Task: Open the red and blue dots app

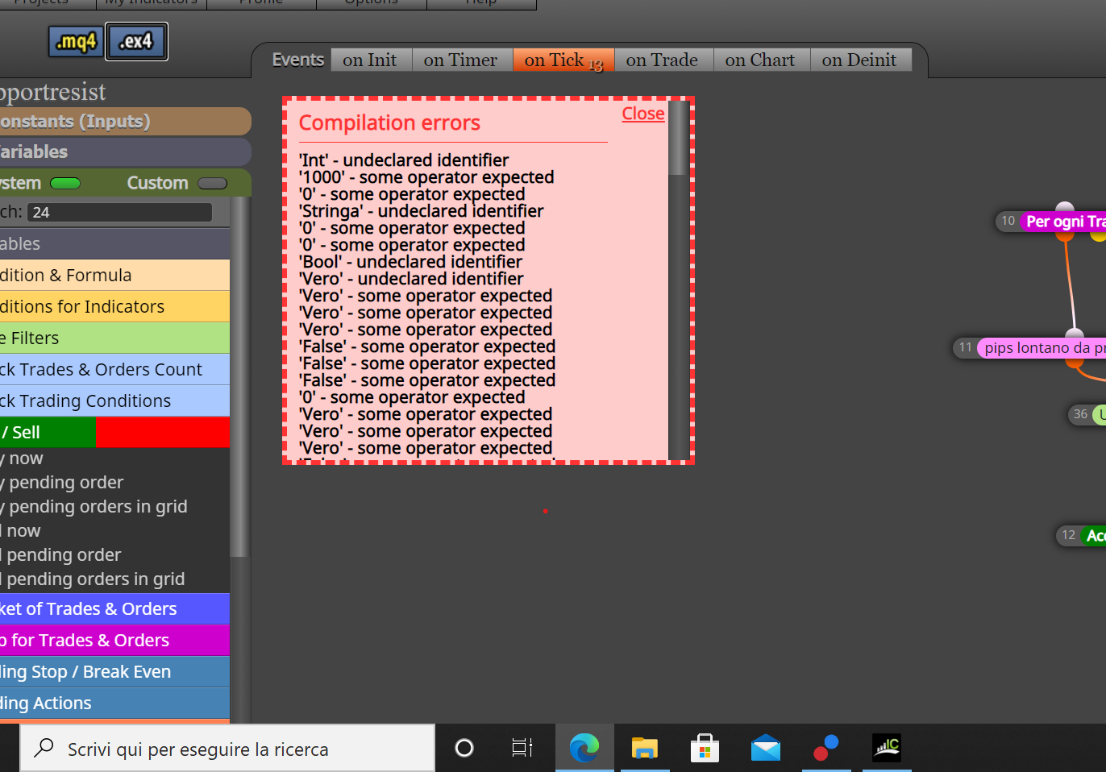Action: click(x=825, y=748)
